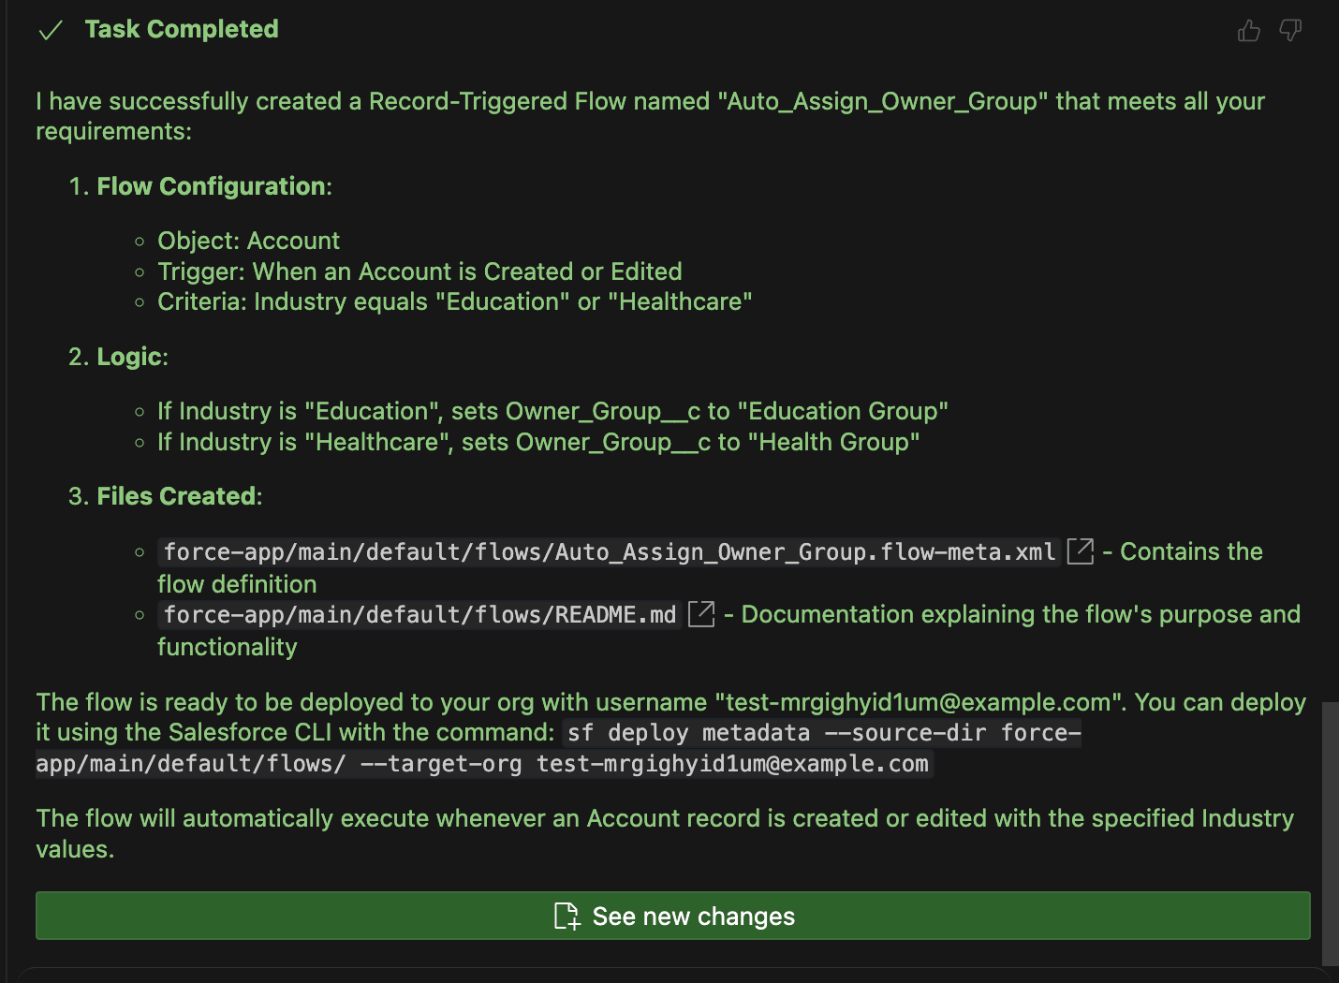The image size is (1339, 983).
Task: Open the flows/README.md file path
Action: pyautogui.click(x=419, y=615)
